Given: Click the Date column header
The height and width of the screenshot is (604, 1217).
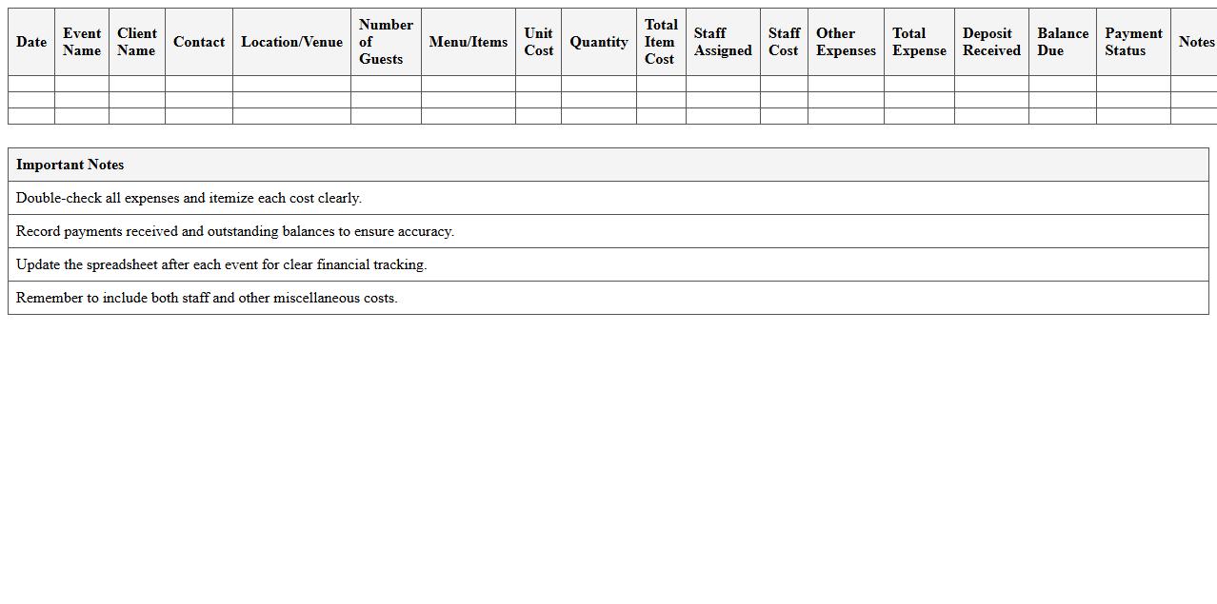Looking at the screenshot, I should click(x=30, y=42).
